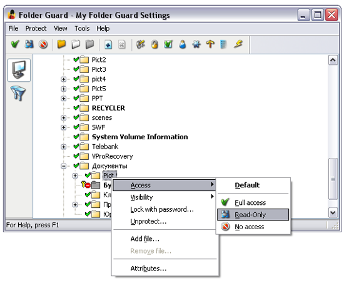Select Lock with password in context menu
This screenshot has height=281, width=344.
click(162, 209)
